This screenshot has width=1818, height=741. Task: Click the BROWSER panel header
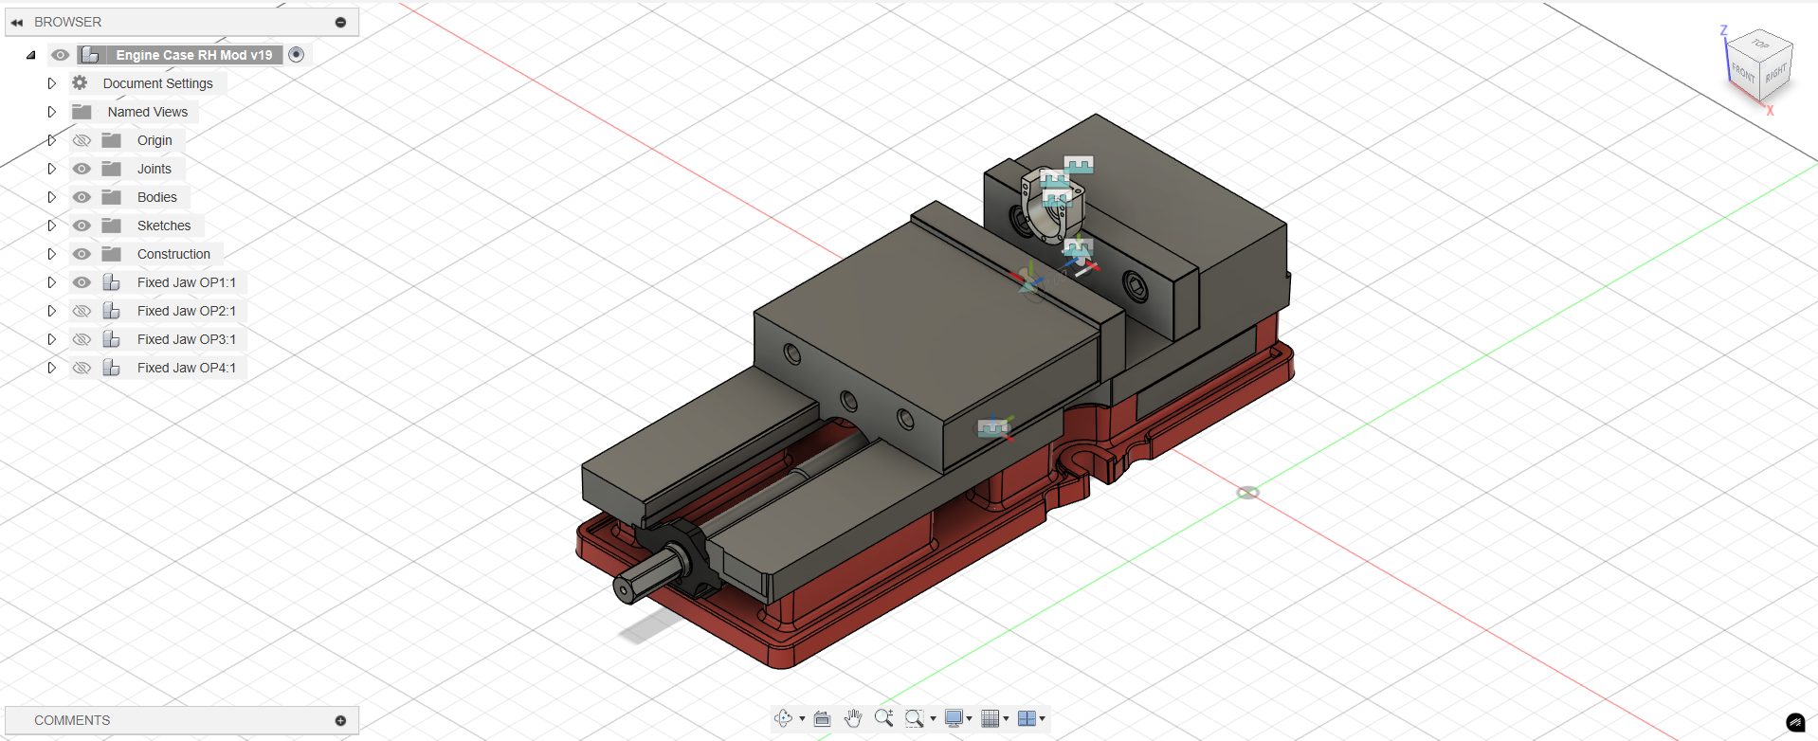(182, 22)
